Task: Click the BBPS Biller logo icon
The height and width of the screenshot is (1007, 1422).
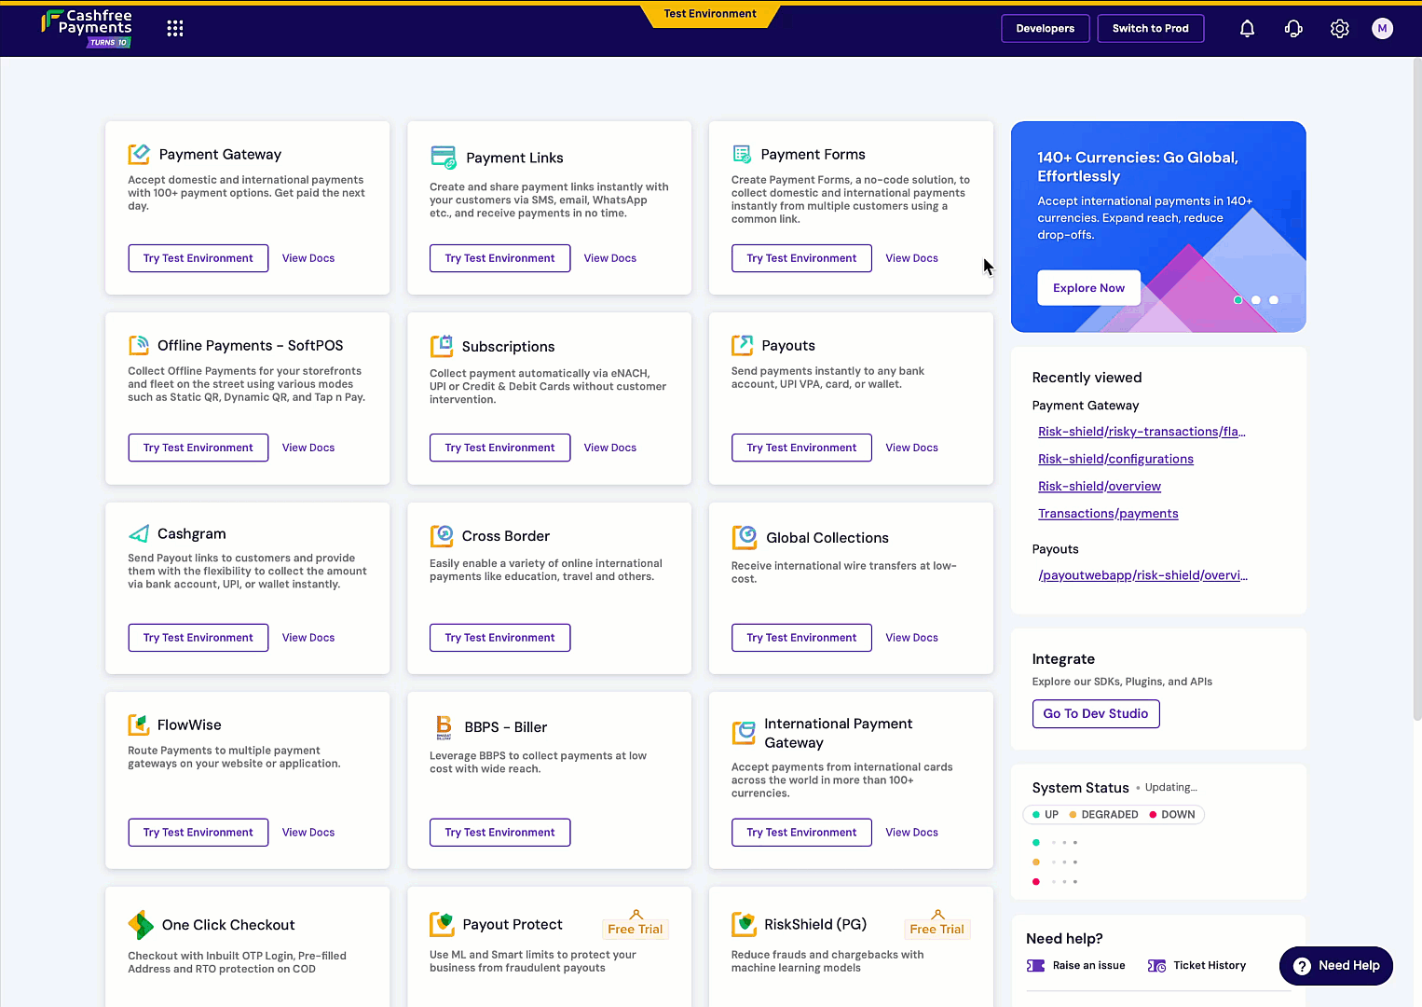Action: (x=444, y=727)
